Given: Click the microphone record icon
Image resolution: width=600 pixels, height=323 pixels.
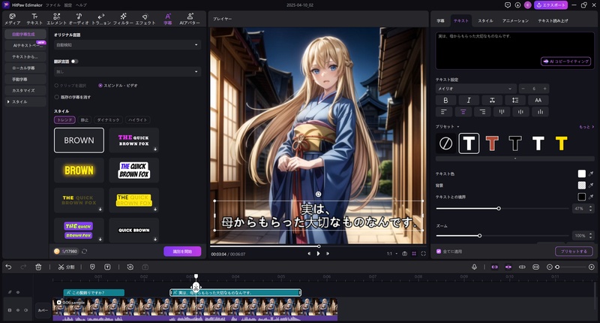Looking at the screenshot, I should [474, 267].
